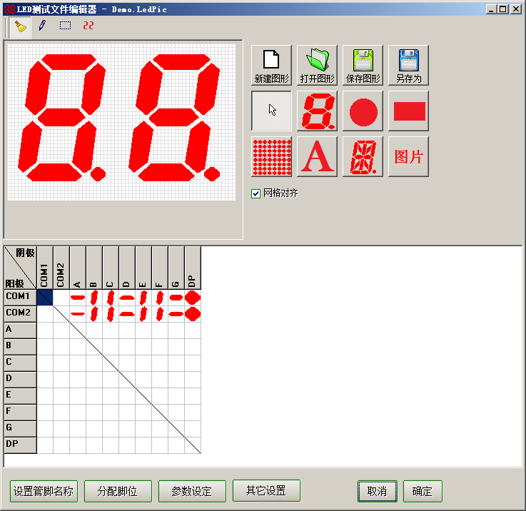This screenshot has height=511, width=526.
Task: Click the 图片 picture button
Action: [408, 156]
